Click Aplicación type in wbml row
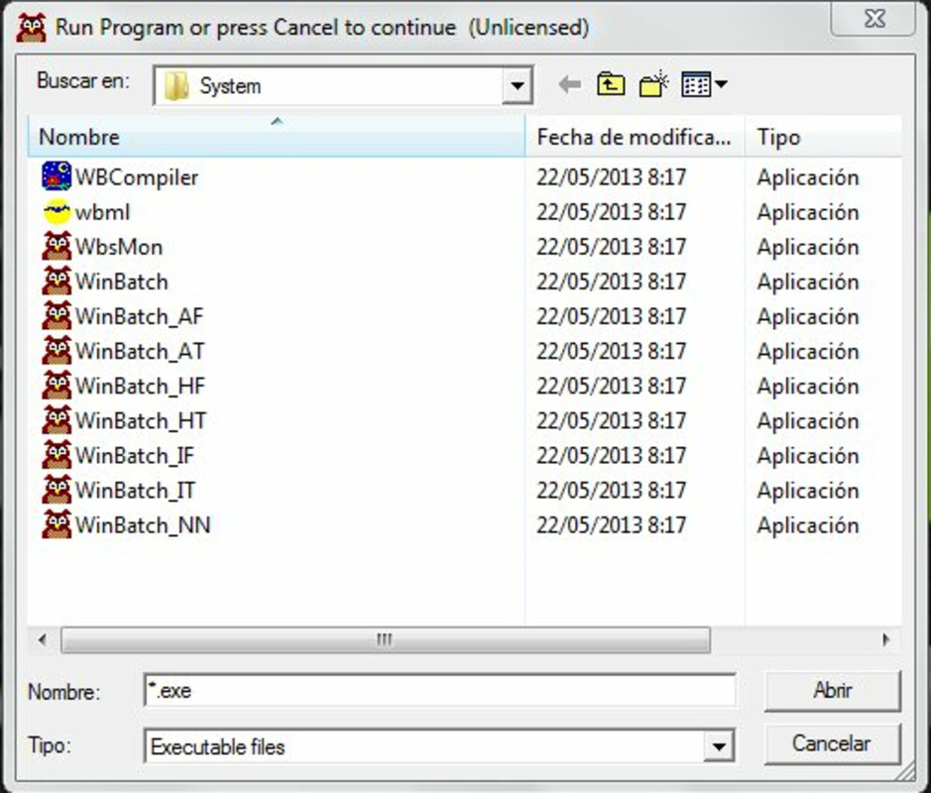 click(x=807, y=212)
